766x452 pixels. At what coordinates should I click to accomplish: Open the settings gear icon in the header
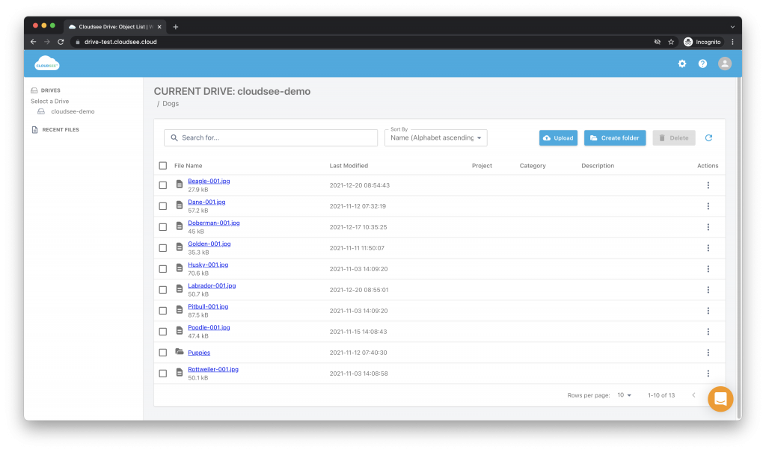(681, 64)
